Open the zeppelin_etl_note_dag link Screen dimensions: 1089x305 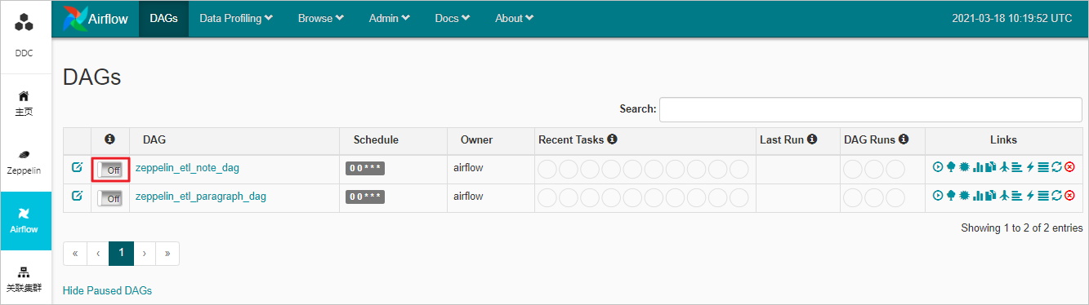(187, 167)
